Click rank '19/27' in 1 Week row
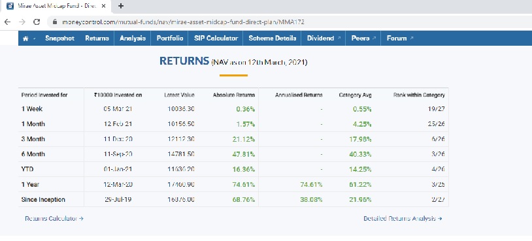This screenshot has width=532, height=241. click(437, 109)
